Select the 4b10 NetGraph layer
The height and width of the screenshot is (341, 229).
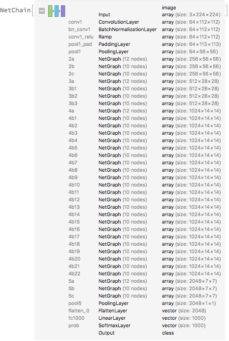pyautogui.click(x=144, y=185)
